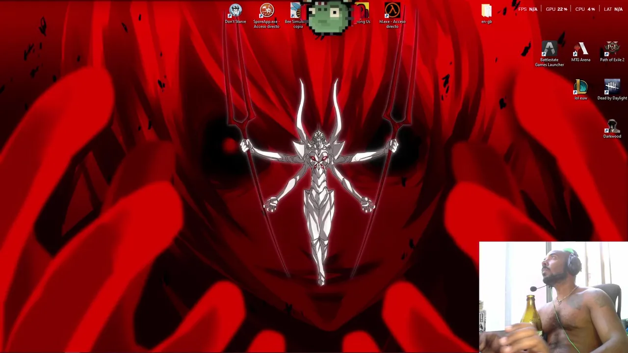Launch the MTG Arena shortcut
This screenshot has height=353, width=628.
pyautogui.click(x=581, y=52)
